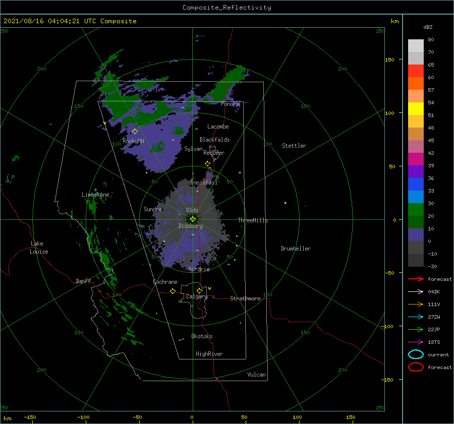
Task: Click the Didsbury city label
Action: [191, 226]
